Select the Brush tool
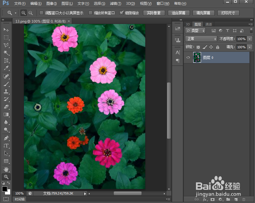Image resolution: width=255 pixels, height=203 pixels. pos(6,84)
